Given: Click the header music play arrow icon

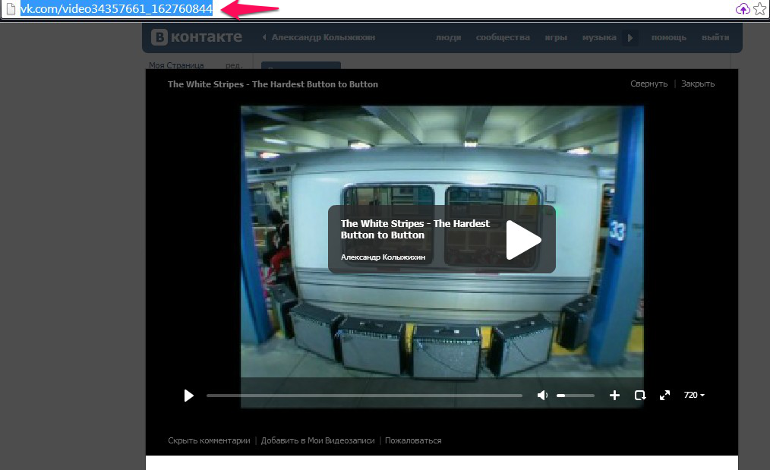Looking at the screenshot, I should click(630, 38).
